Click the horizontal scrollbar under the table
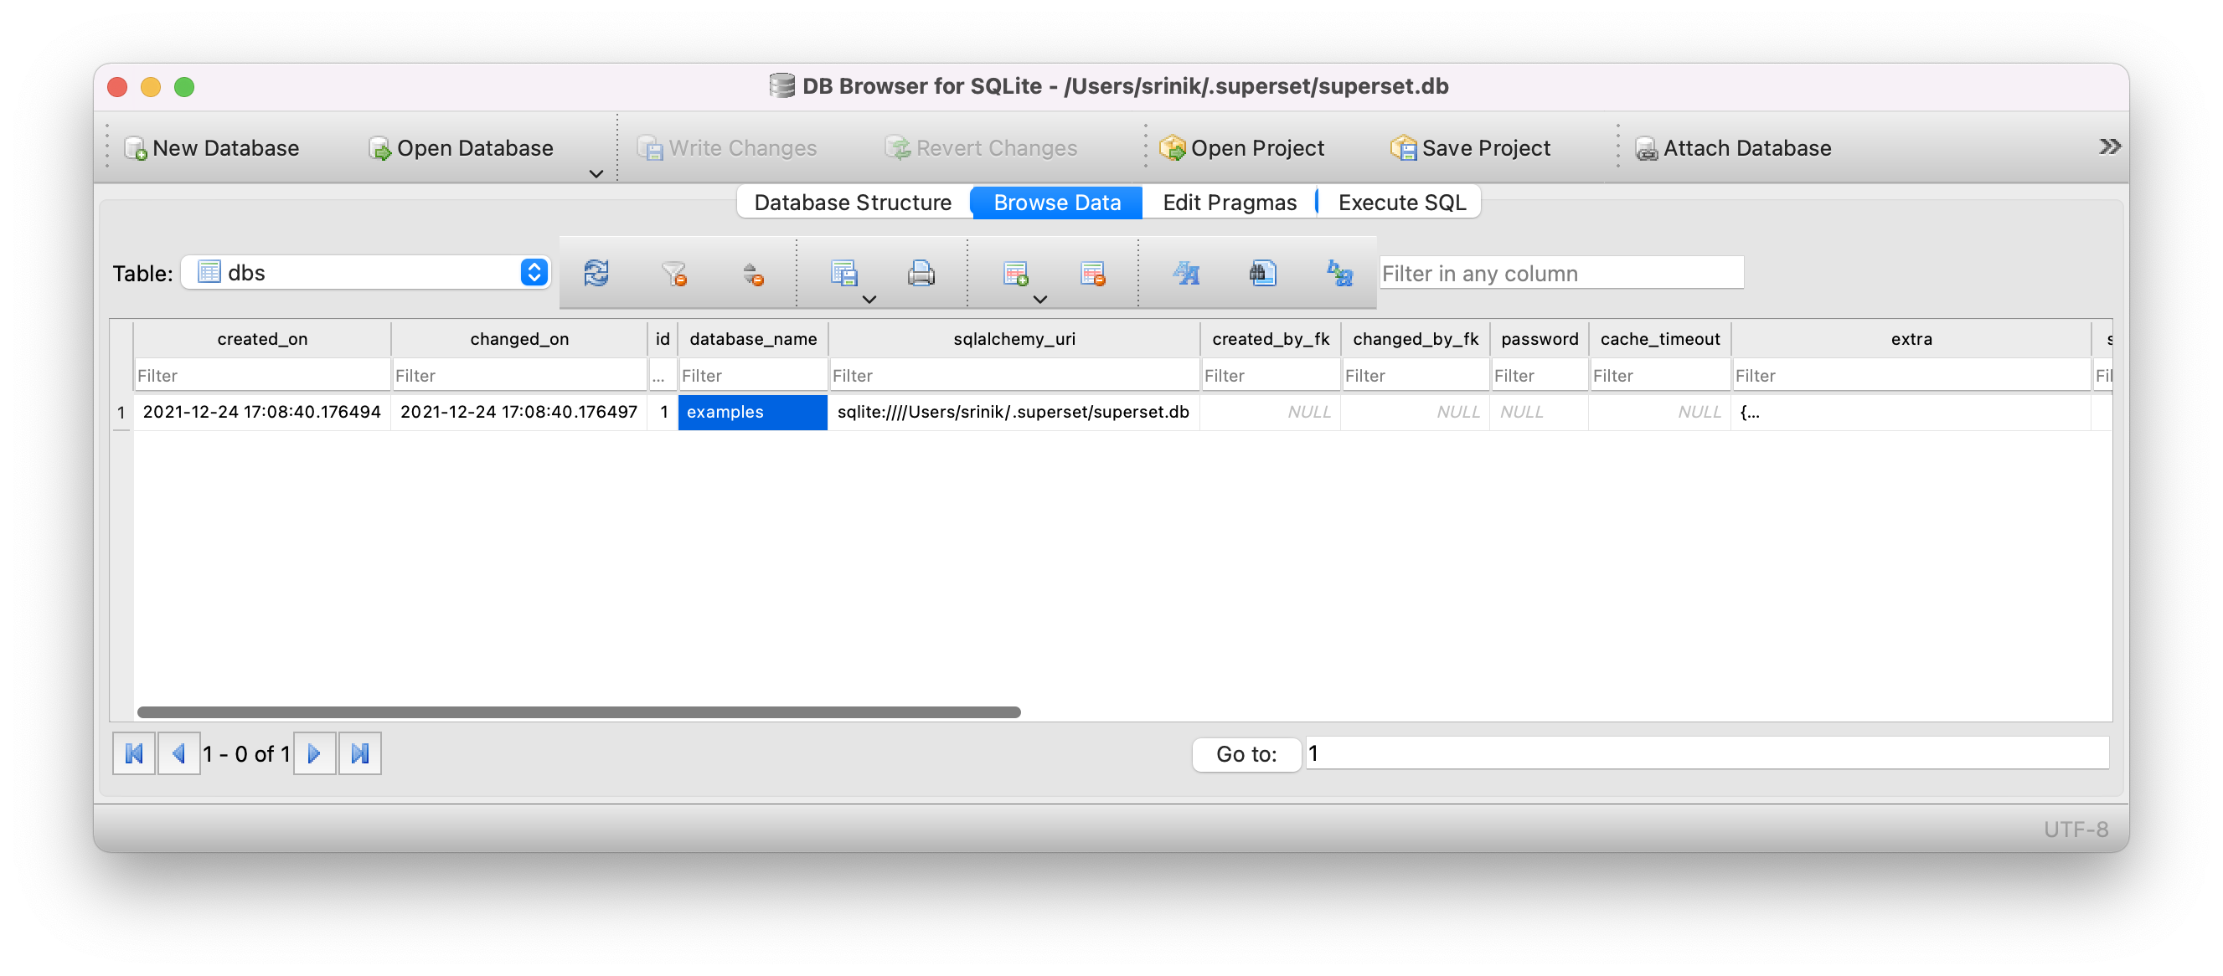2223x976 pixels. coord(578,712)
